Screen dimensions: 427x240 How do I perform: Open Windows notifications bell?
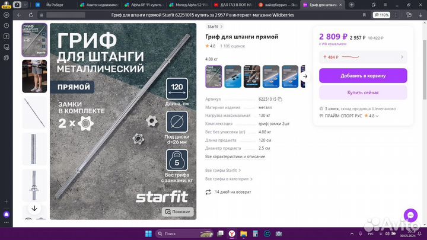click(420, 233)
